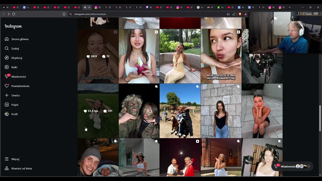Image resolution: width=322 pixels, height=181 pixels.
Task: Switch to the green Kick tab
Action: [x=221, y=7]
